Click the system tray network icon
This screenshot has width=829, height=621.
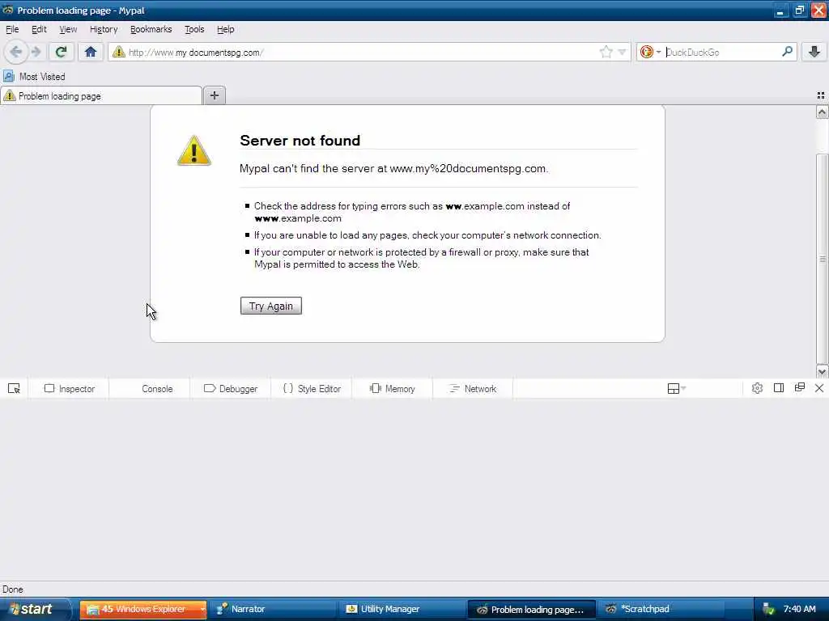[x=768, y=610]
